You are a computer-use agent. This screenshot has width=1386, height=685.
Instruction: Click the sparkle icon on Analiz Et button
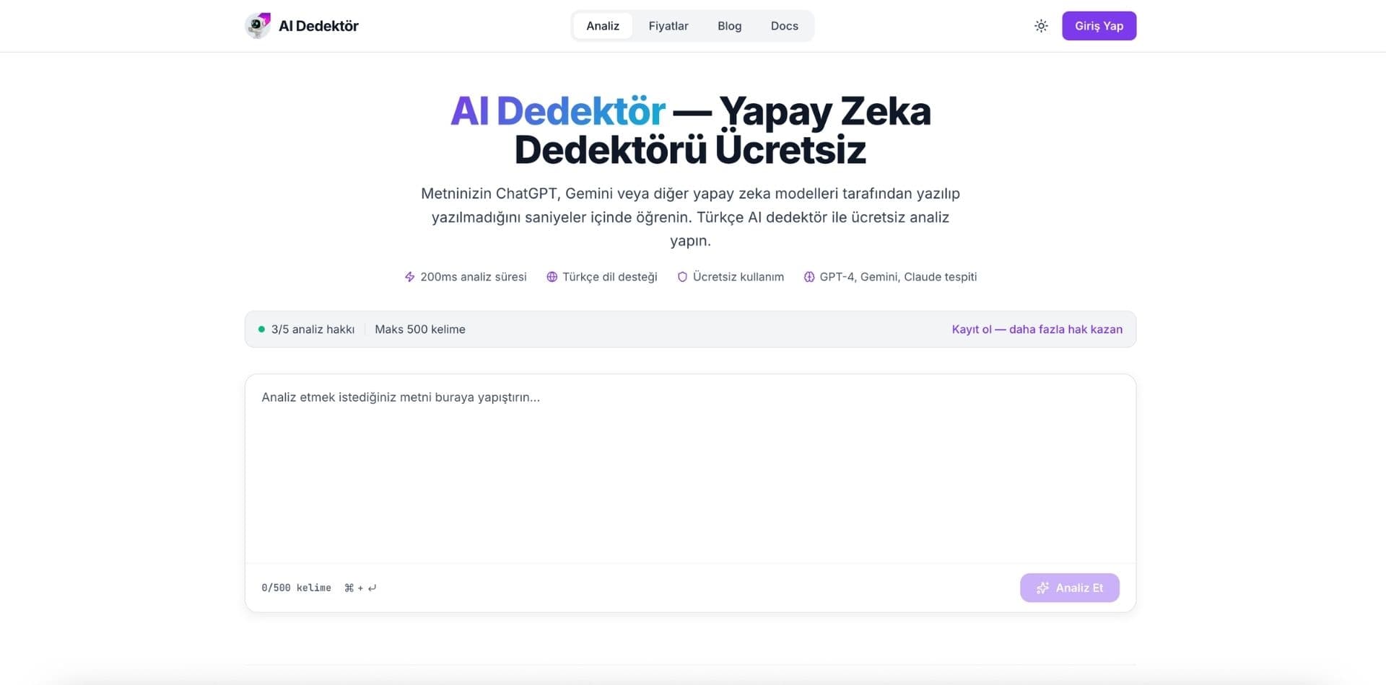click(x=1042, y=588)
